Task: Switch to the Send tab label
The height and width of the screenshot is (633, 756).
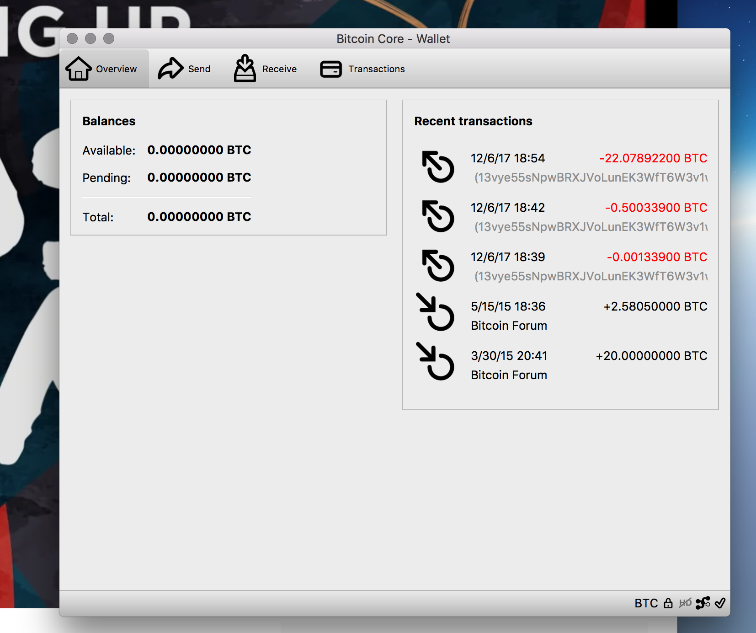Action: coord(199,69)
